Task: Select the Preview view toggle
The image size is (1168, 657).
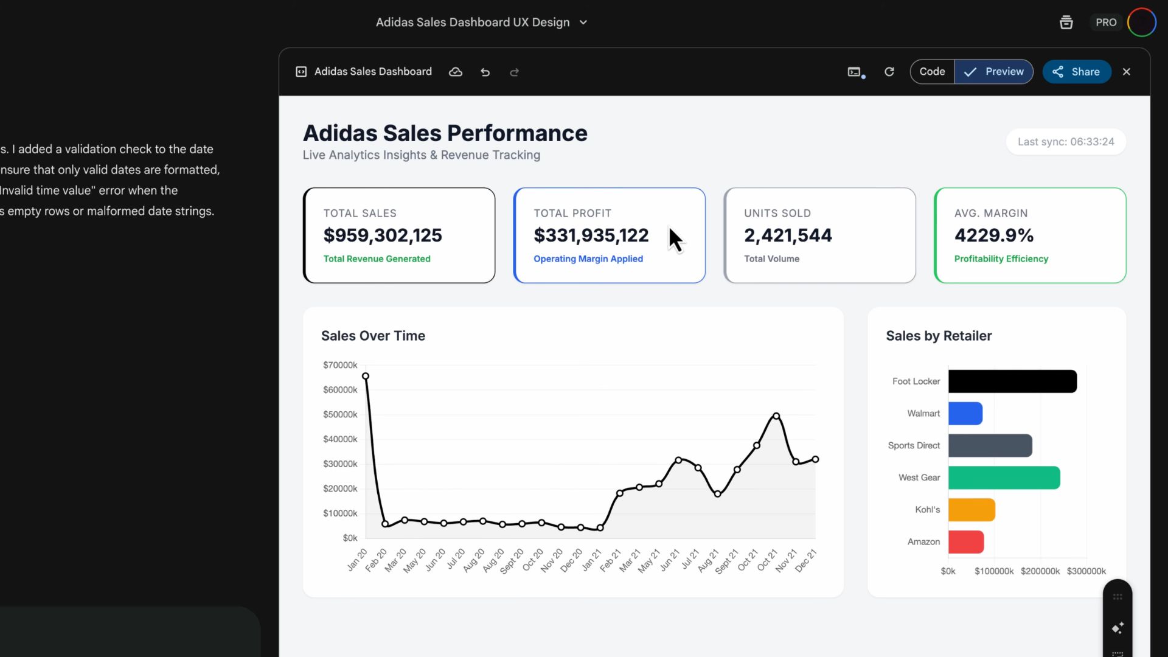Action: (994, 72)
